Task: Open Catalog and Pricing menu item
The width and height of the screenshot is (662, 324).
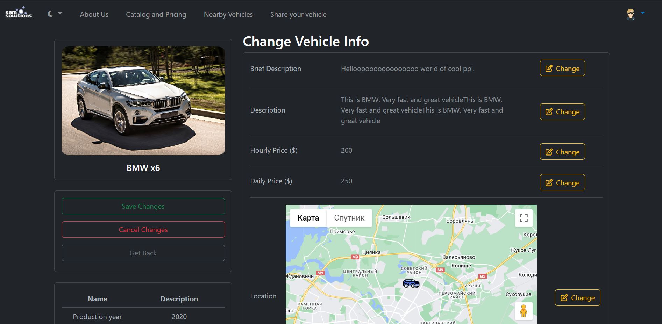Action: pyautogui.click(x=156, y=14)
